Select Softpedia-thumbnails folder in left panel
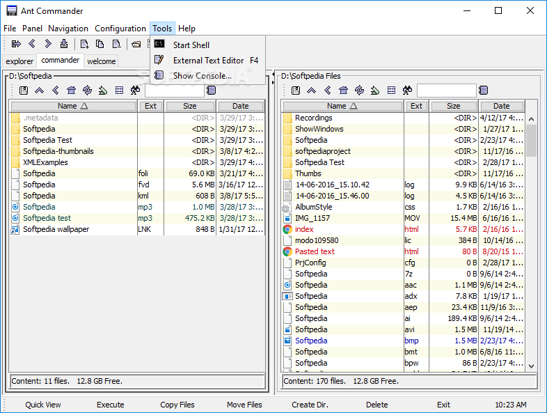 tap(137, 151)
